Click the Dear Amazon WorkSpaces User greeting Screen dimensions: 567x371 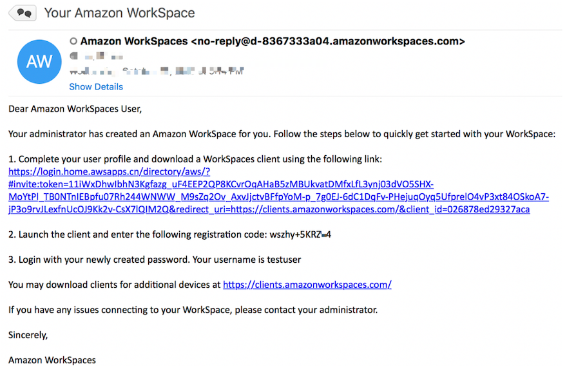coord(75,109)
